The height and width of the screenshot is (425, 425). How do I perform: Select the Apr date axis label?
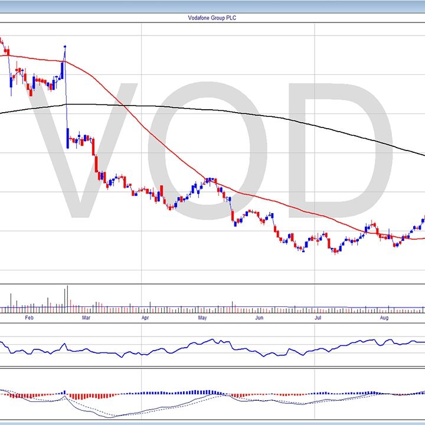(145, 318)
